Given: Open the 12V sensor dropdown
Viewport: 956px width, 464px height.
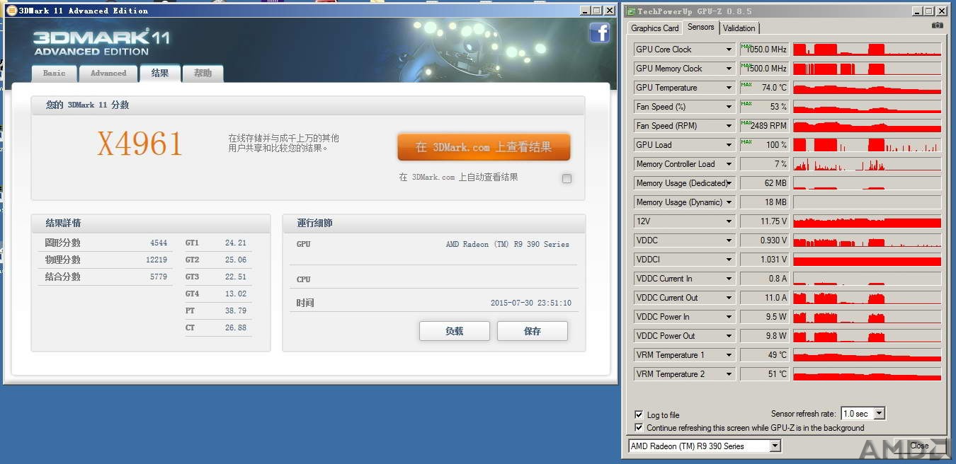Looking at the screenshot, I should (729, 221).
